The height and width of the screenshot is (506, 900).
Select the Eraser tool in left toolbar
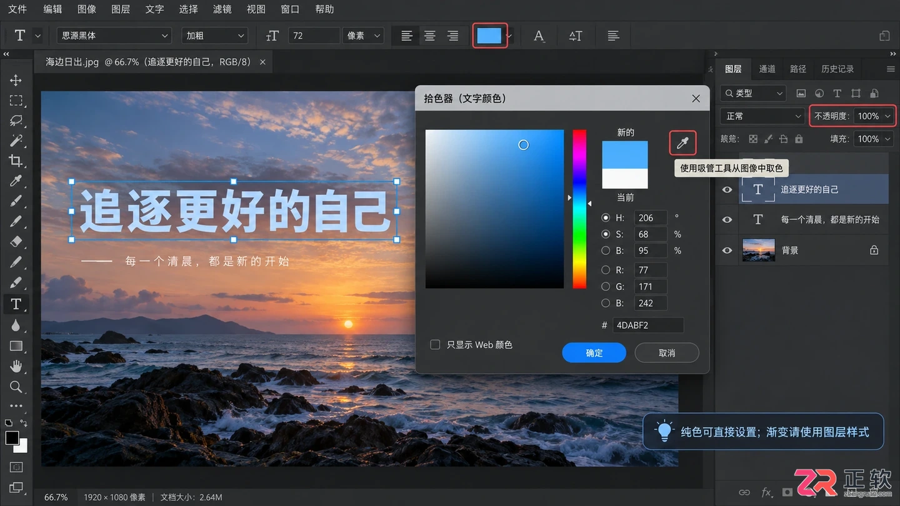[16, 242]
